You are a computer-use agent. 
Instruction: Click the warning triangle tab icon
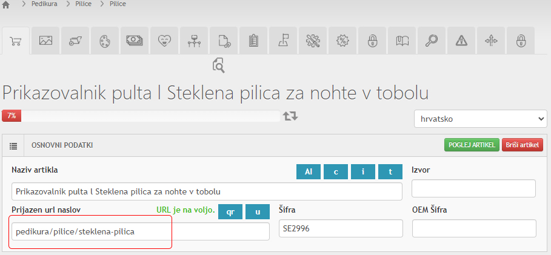point(462,40)
